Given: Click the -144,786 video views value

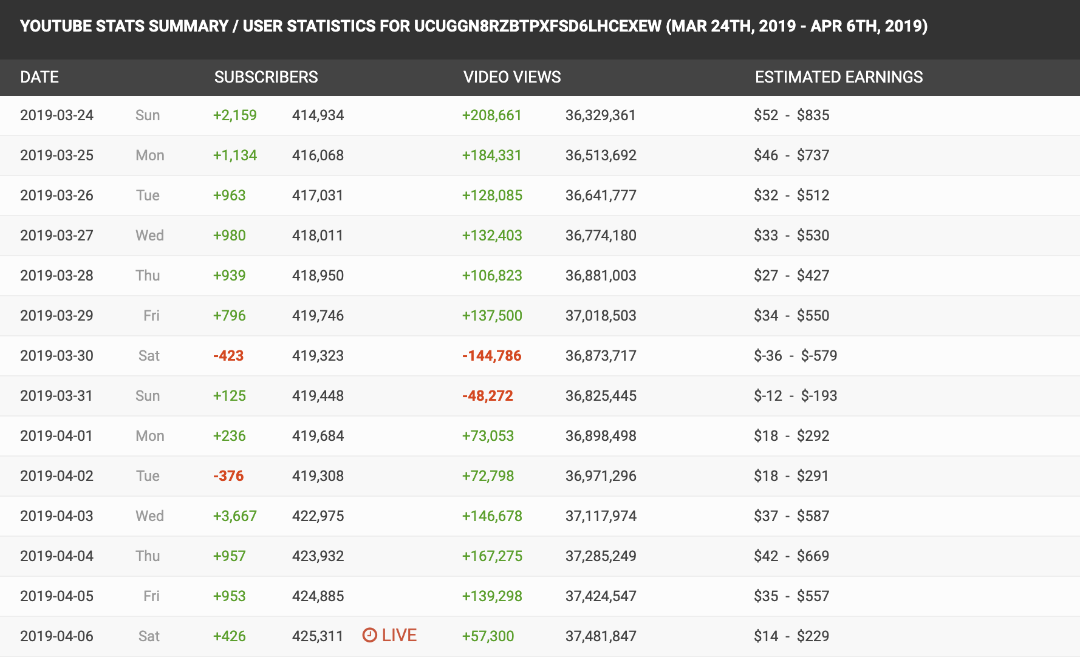Looking at the screenshot, I should point(491,356).
